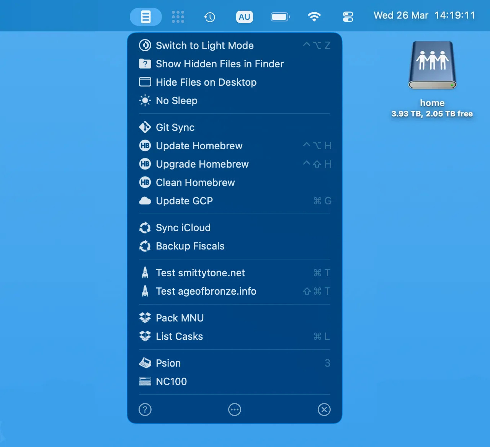Click the box icon beside List Casks
Screen dimensions: 490x447
(x=145, y=336)
